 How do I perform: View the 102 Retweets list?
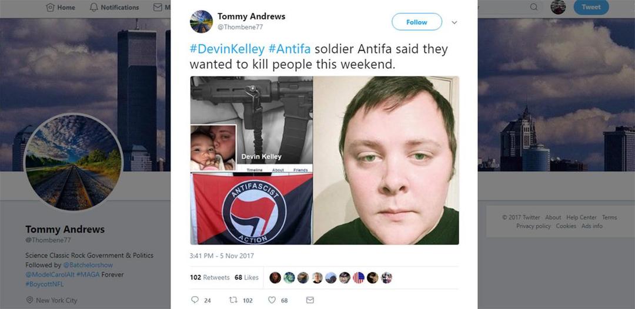(210, 277)
